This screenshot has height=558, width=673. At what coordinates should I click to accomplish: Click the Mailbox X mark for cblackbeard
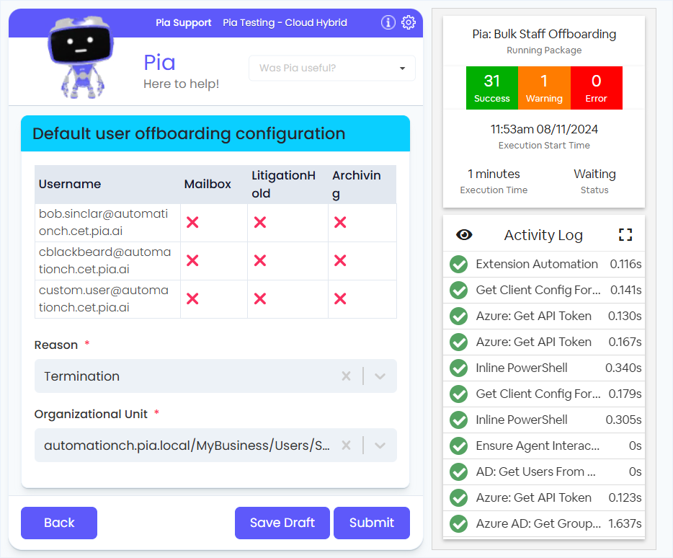[x=192, y=261]
